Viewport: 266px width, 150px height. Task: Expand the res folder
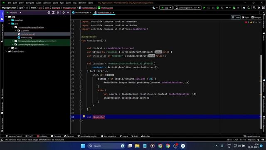point(9,48)
